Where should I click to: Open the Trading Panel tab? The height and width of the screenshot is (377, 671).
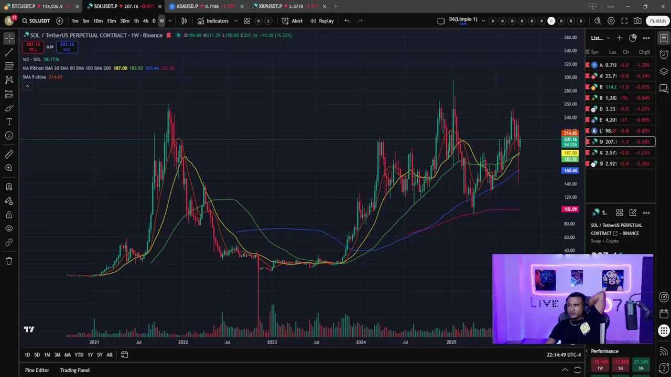75,370
